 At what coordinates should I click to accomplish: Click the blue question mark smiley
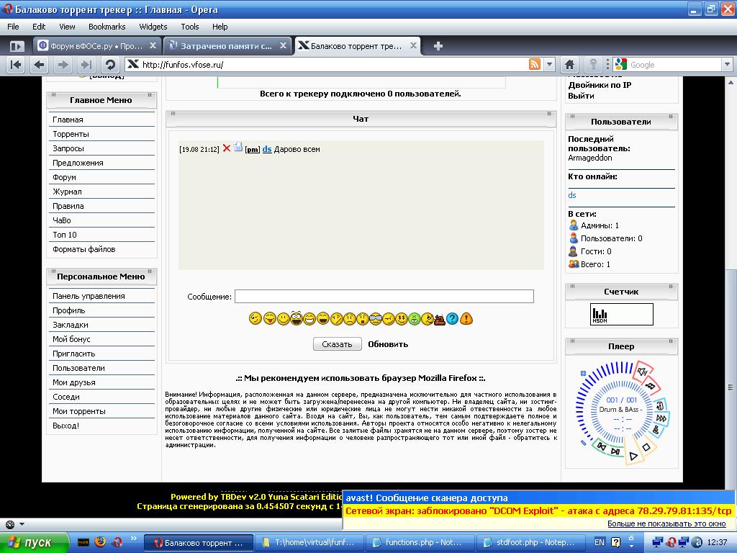click(x=452, y=318)
